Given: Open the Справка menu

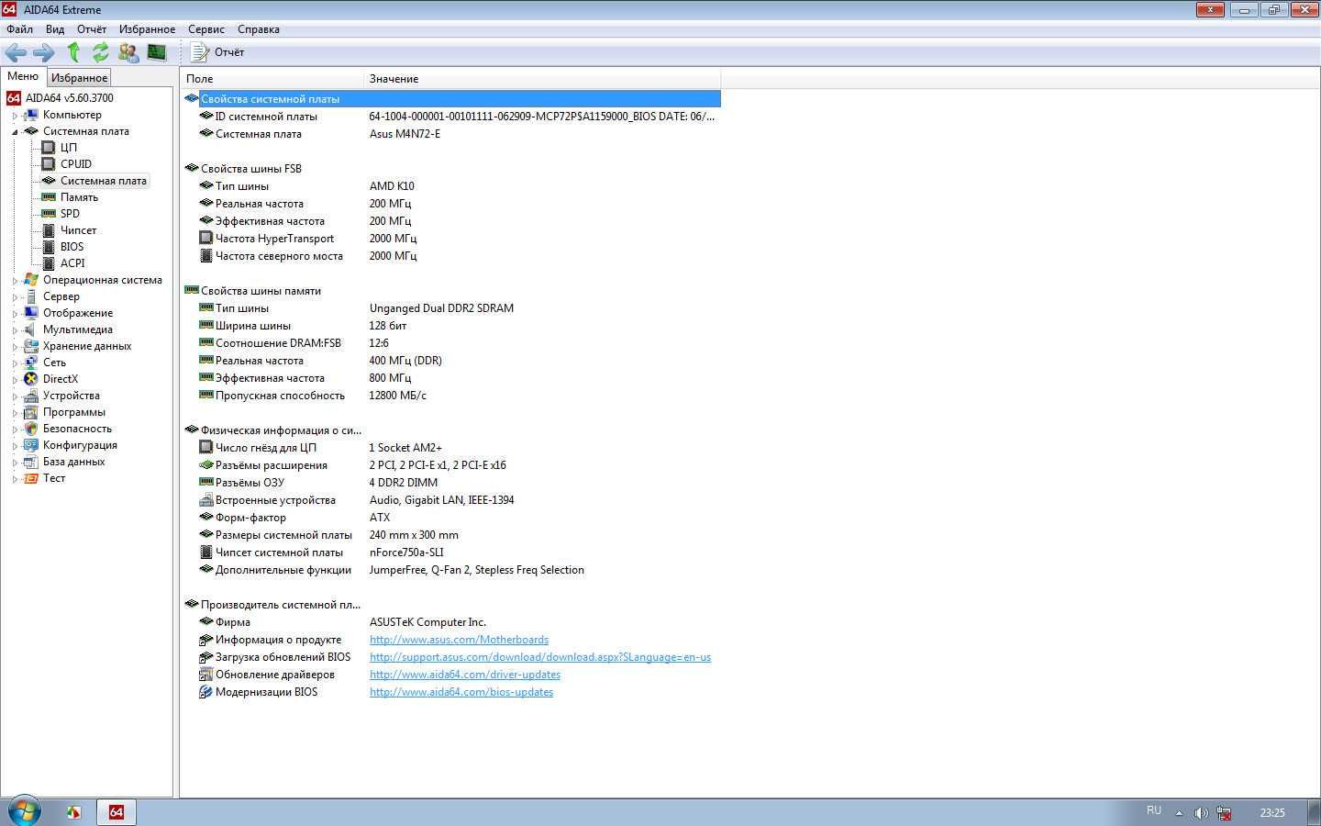Looking at the screenshot, I should (259, 29).
